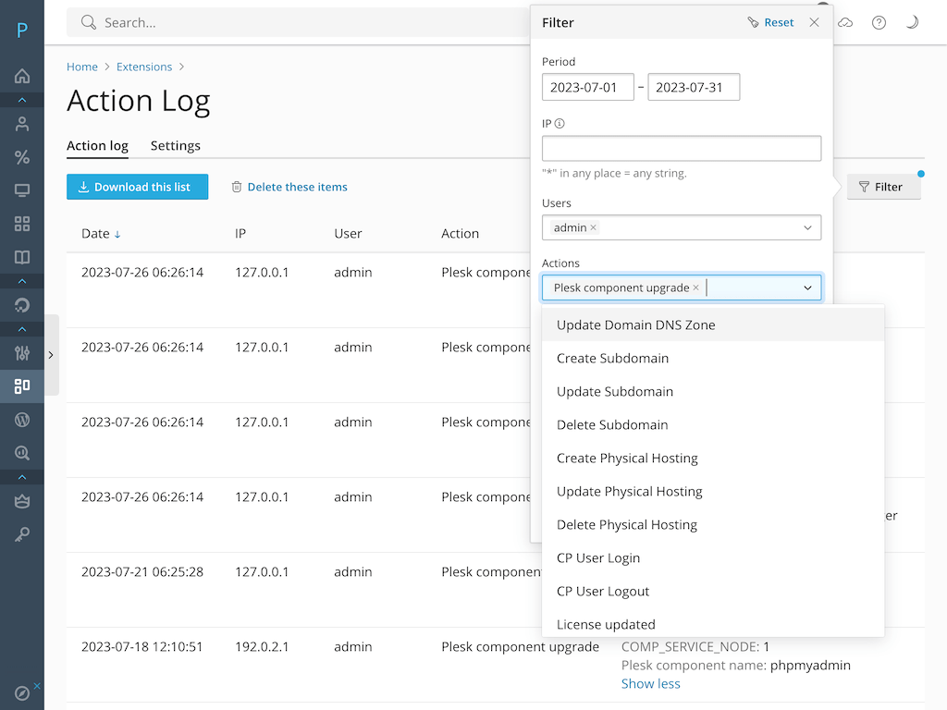Click the cloud sync icon in the header
The image size is (947, 710).
tap(845, 22)
